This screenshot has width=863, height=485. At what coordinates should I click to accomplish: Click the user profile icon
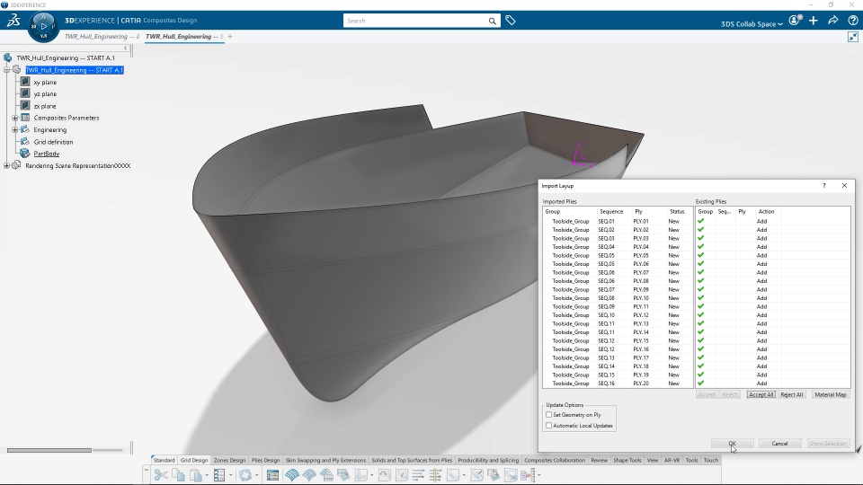795,20
